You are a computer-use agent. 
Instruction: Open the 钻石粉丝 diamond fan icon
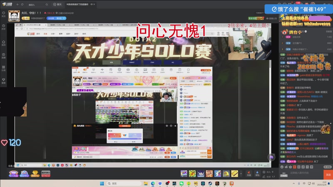[13, 174]
